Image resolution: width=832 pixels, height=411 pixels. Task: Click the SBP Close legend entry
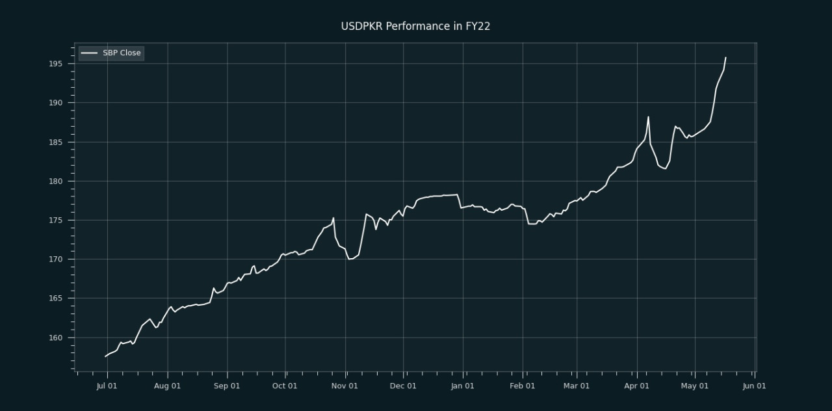coord(111,53)
